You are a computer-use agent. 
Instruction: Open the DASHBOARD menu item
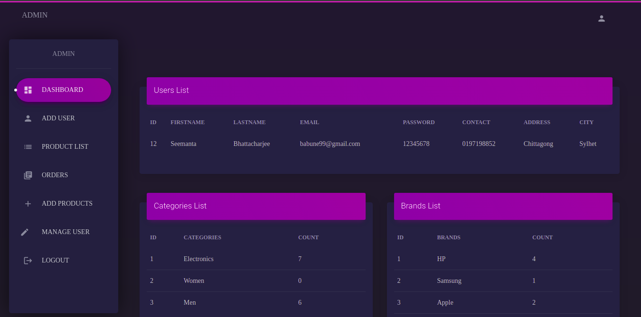(x=64, y=90)
